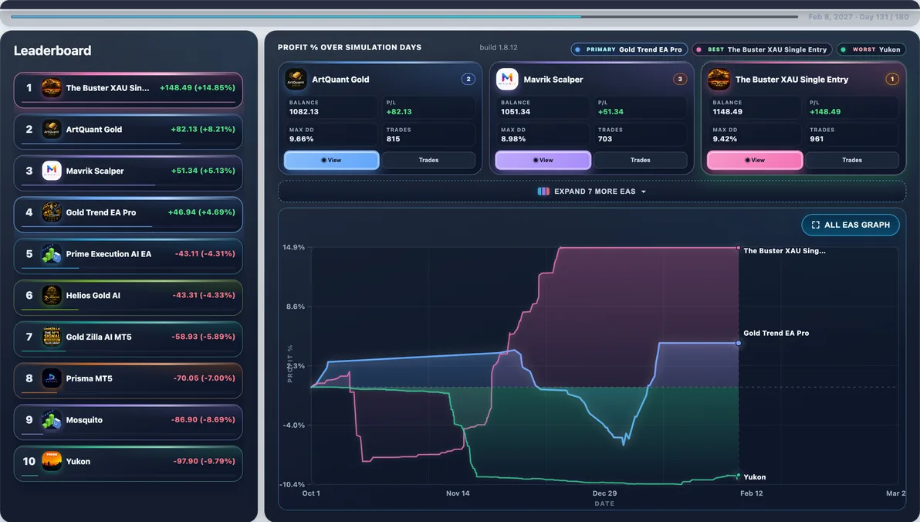The image size is (920, 522).
Task: Click The Buster XAU leaderboard avatar icon
Action: coord(52,88)
